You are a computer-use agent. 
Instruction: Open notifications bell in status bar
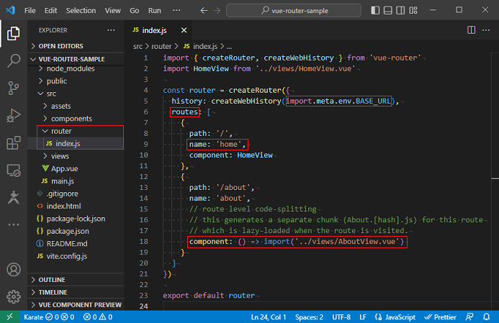[x=486, y=317]
